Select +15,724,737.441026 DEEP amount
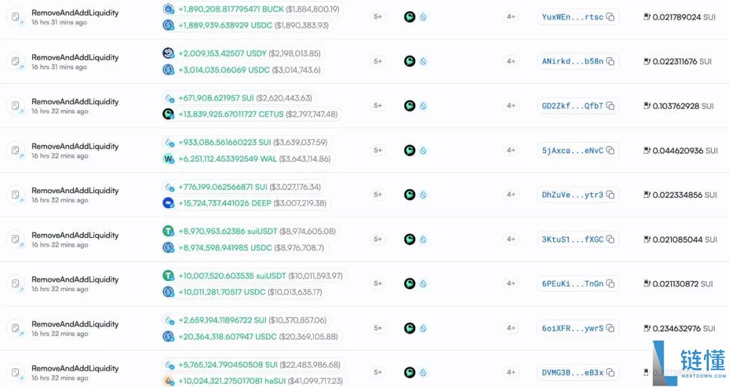The image size is (729, 387). [x=225, y=203]
